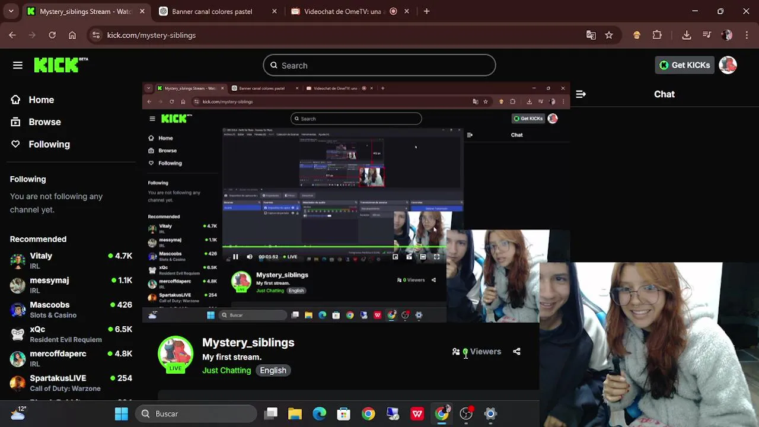Click the LIVE indicator in player

point(290,257)
